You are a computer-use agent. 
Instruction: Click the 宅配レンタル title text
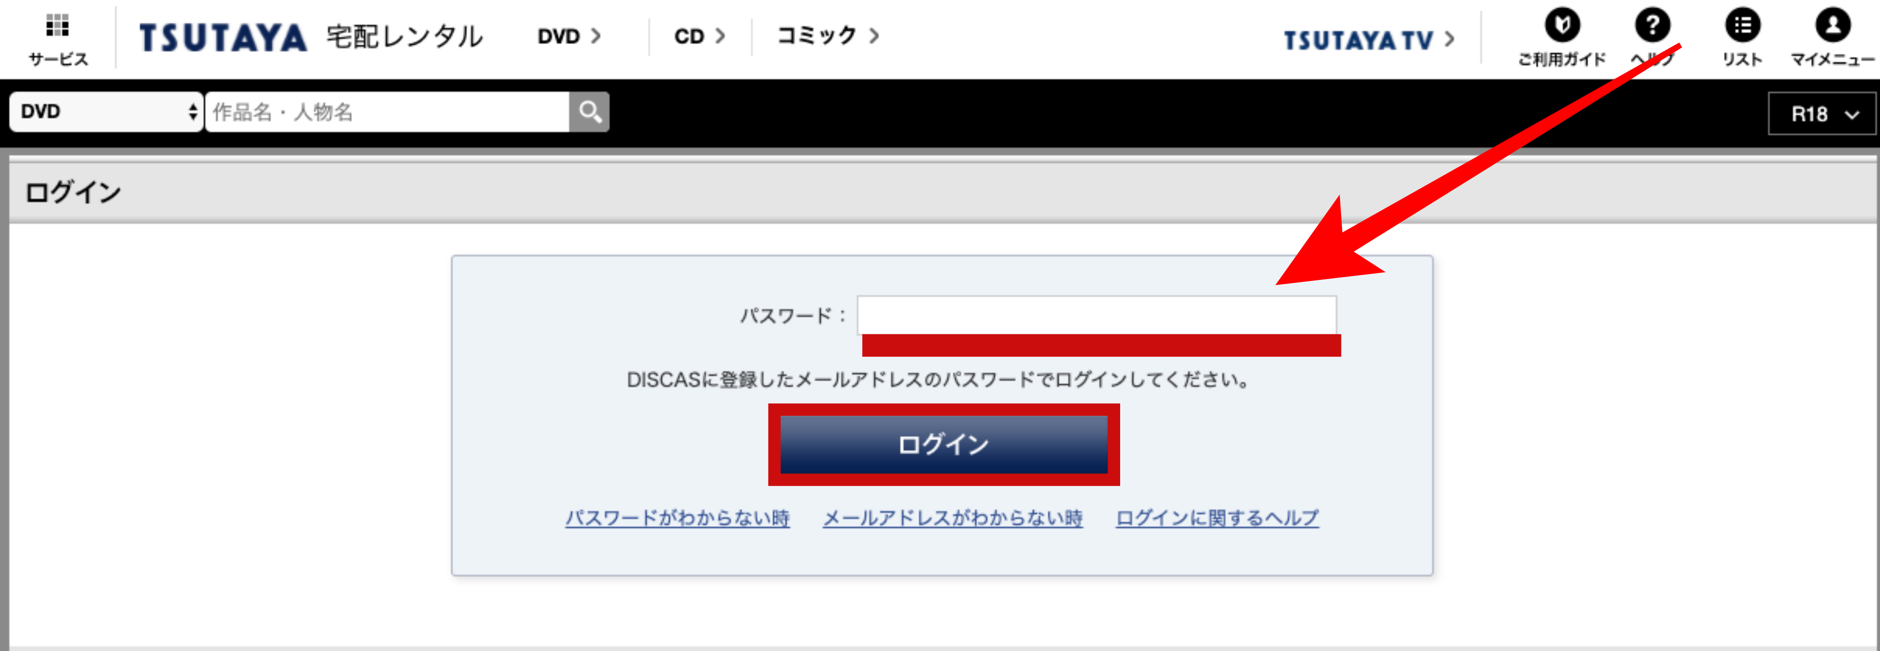[x=405, y=37]
